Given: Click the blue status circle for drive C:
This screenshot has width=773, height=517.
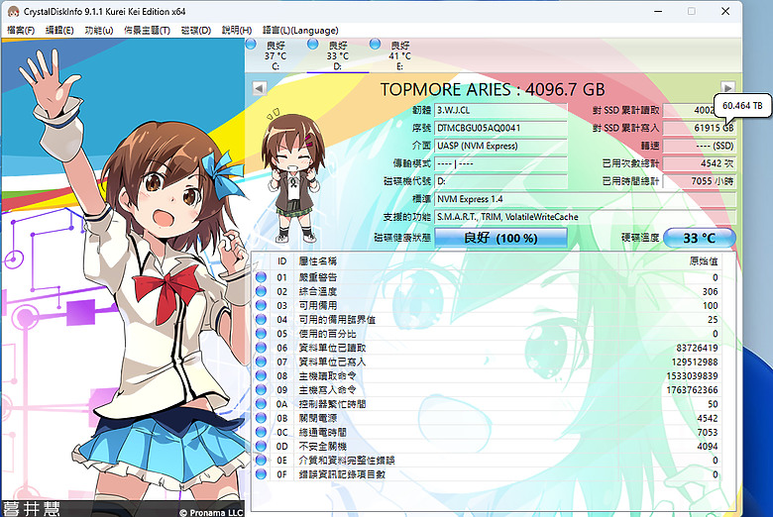Looking at the screenshot, I should [x=251, y=45].
